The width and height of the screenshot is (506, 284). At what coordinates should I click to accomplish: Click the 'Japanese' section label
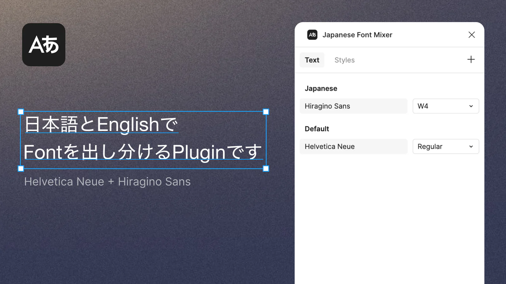coord(321,89)
